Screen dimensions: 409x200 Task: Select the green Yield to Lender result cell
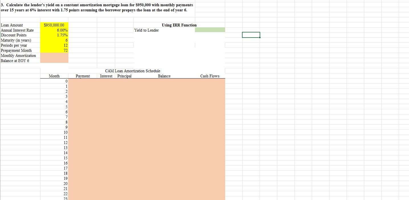[210, 30]
